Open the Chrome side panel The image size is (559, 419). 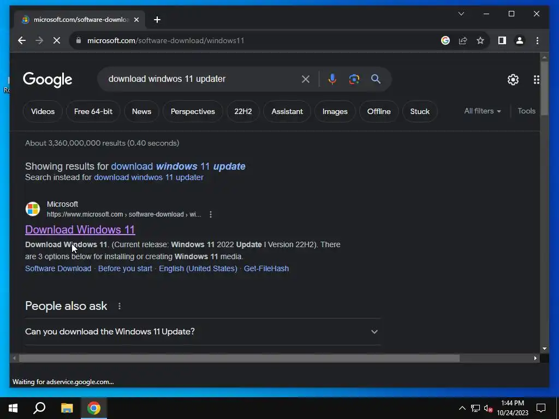click(x=502, y=40)
